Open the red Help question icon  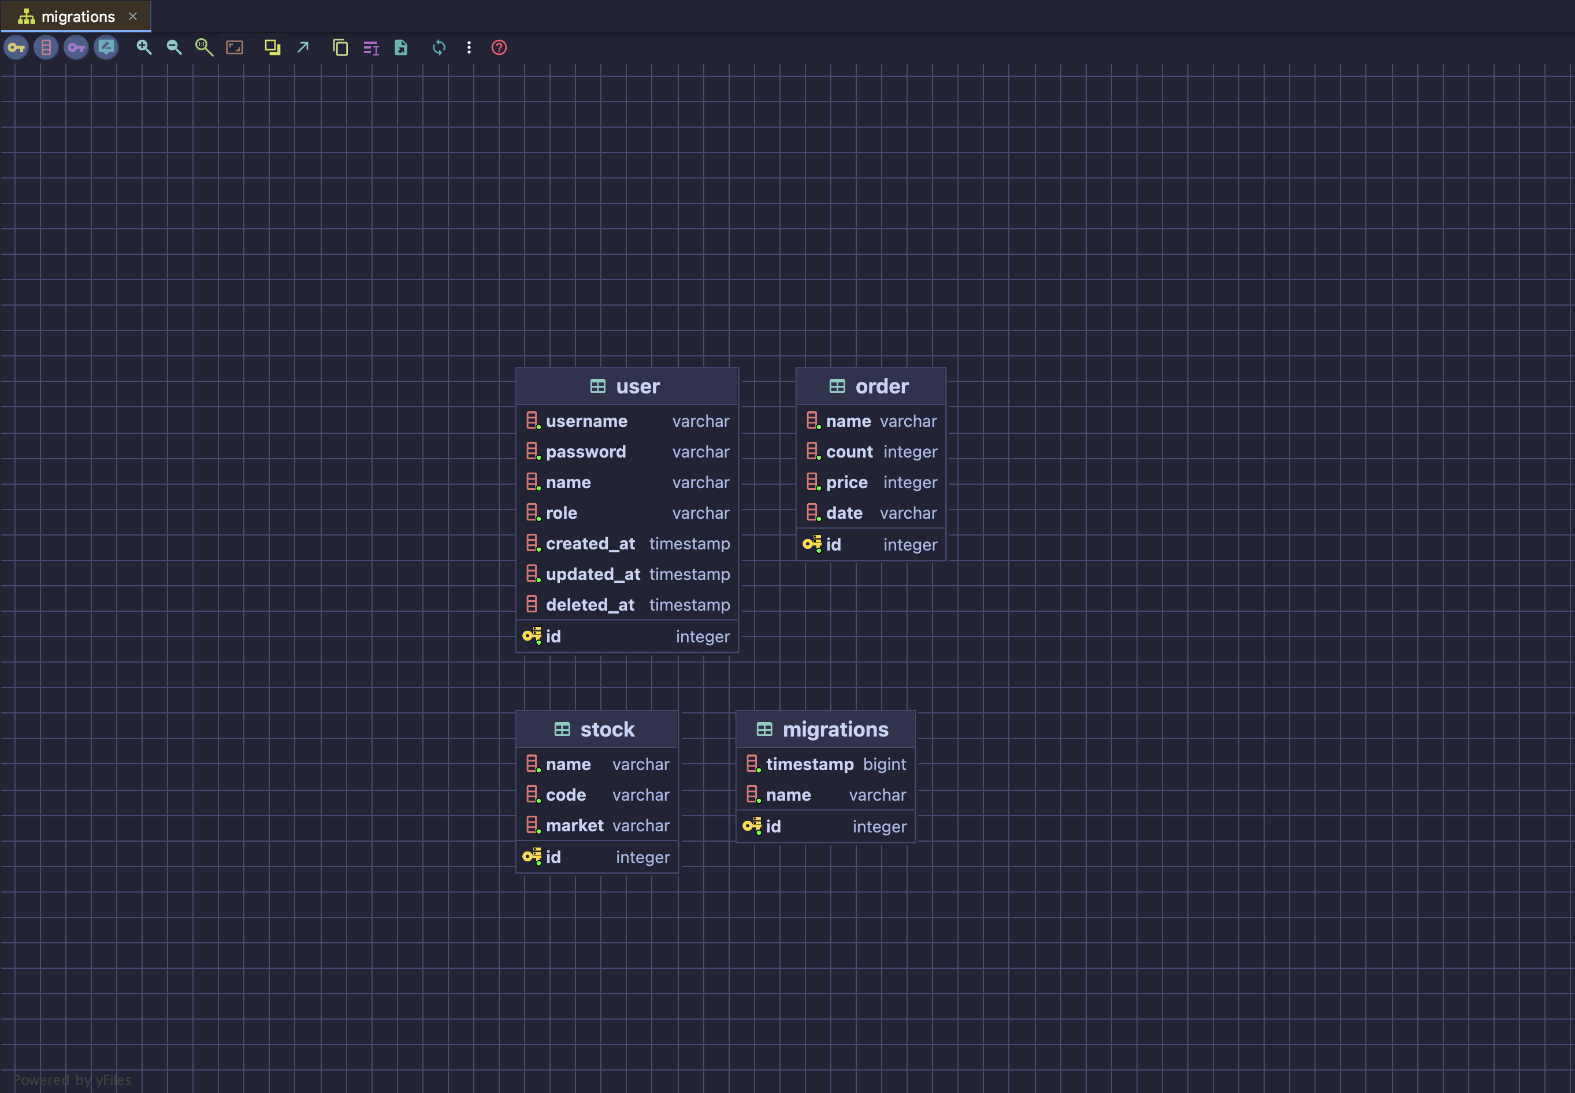pyautogui.click(x=499, y=47)
